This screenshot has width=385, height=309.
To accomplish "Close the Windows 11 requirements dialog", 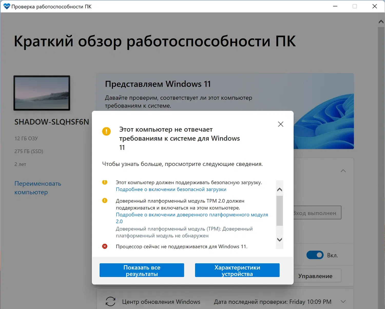I will click(x=281, y=124).
